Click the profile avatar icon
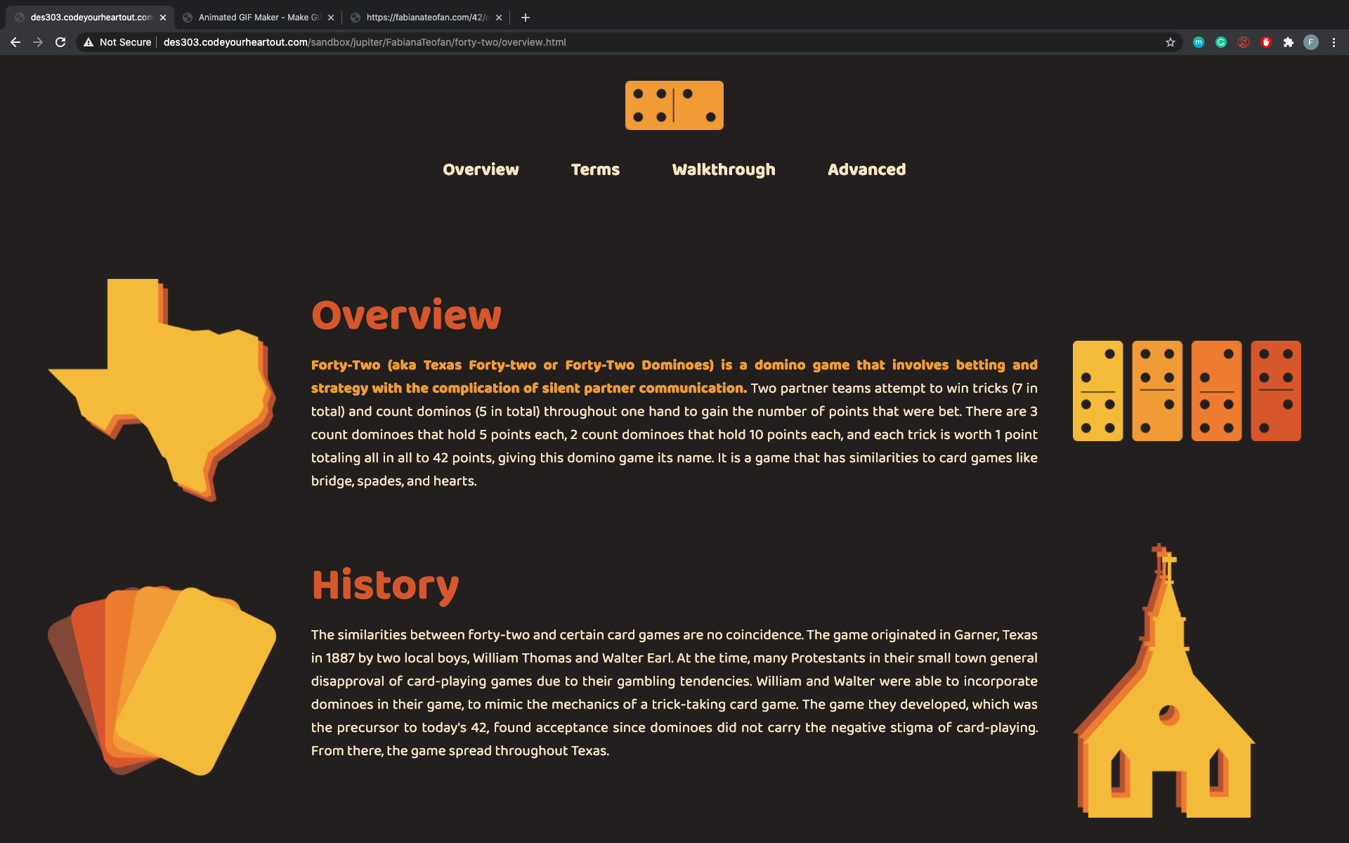This screenshot has width=1349, height=843. (1310, 42)
